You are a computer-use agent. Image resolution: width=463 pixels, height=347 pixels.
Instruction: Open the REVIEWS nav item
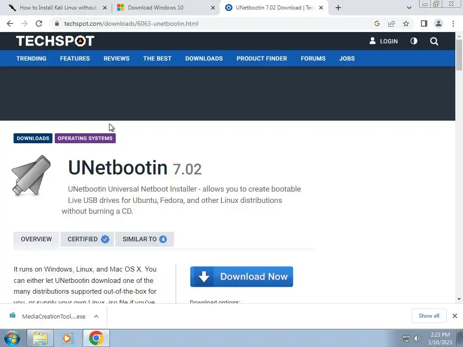pyautogui.click(x=116, y=58)
